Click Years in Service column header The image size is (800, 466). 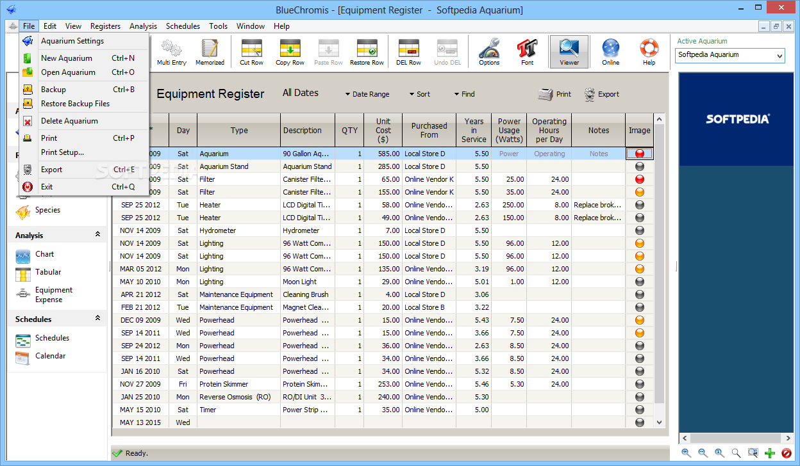point(474,131)
